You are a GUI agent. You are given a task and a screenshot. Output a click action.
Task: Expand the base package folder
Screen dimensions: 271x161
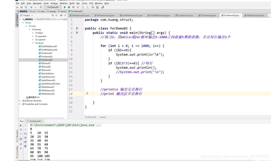point(33,33)
